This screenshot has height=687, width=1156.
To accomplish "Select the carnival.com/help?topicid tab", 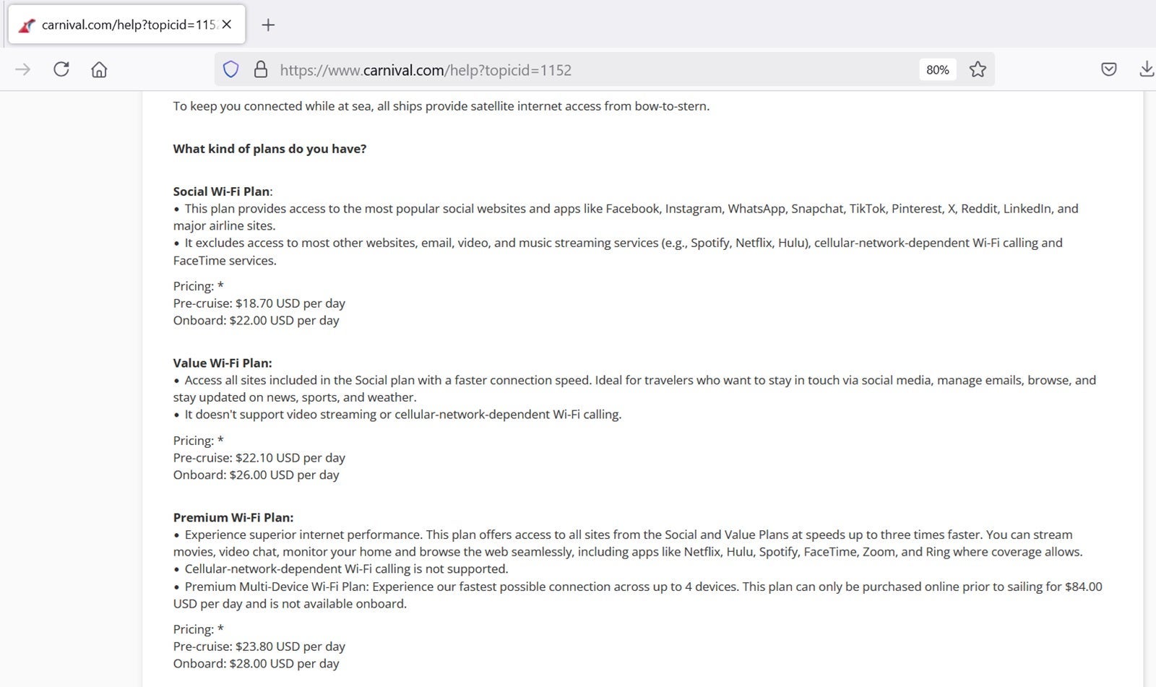I will click(x=123, y=24).
